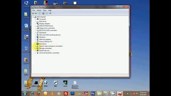Expand the Network adapters category
The width and height of the screenshot is (171, 96).
point(35,39)
